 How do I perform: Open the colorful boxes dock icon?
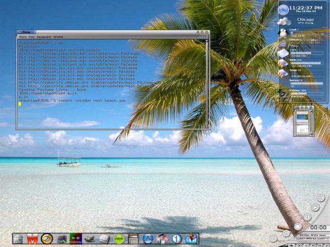pyautogui.click(x=162, y=239)
